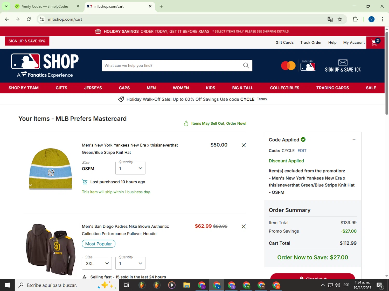Click the search magnifier icon in search box
The height and width of the screenshot is (291, 389).
[x=246, y=65]
